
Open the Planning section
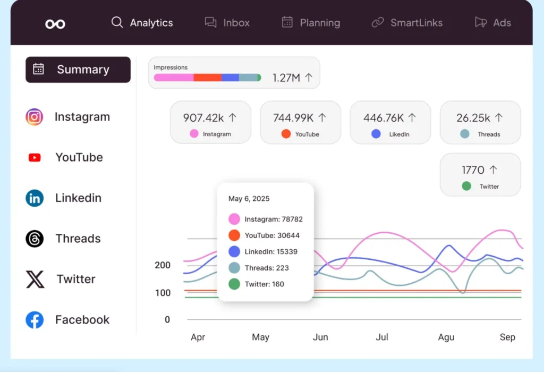click(311, 23)
